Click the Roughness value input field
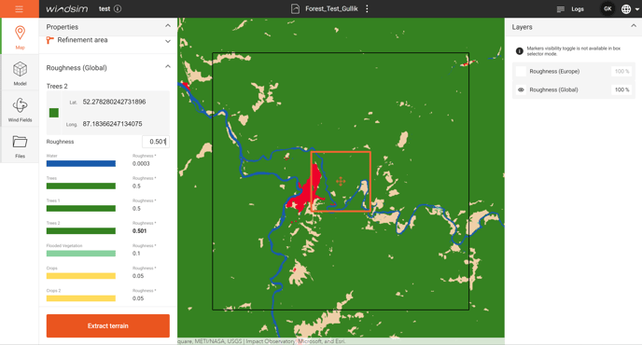The image size is (642, 345). click(156, 142)
